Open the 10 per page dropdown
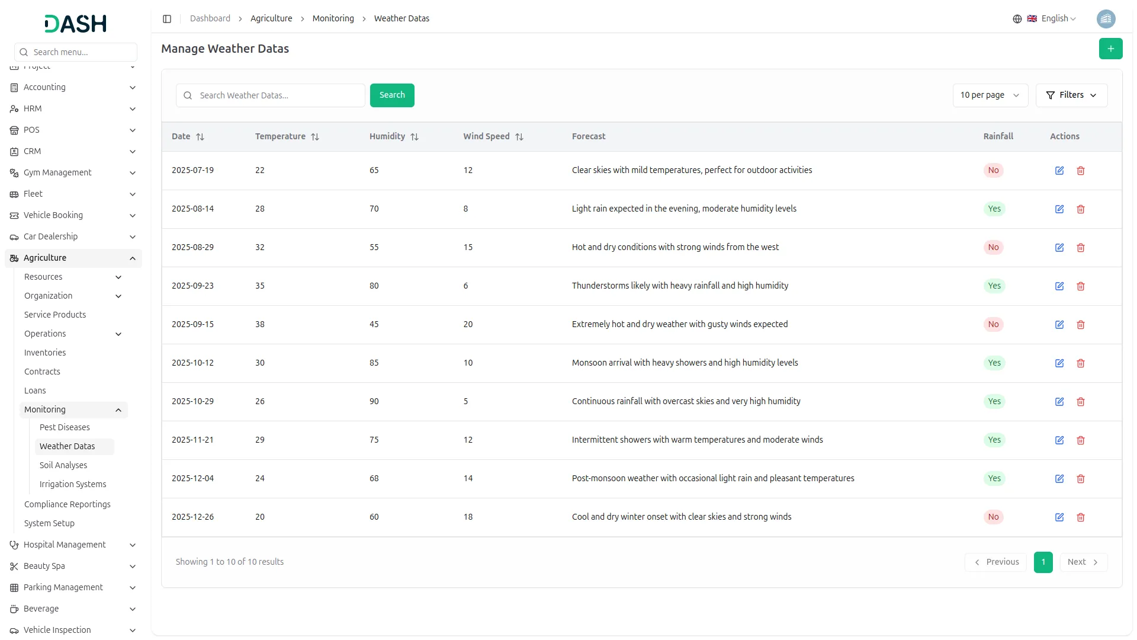 pos(990,95)
